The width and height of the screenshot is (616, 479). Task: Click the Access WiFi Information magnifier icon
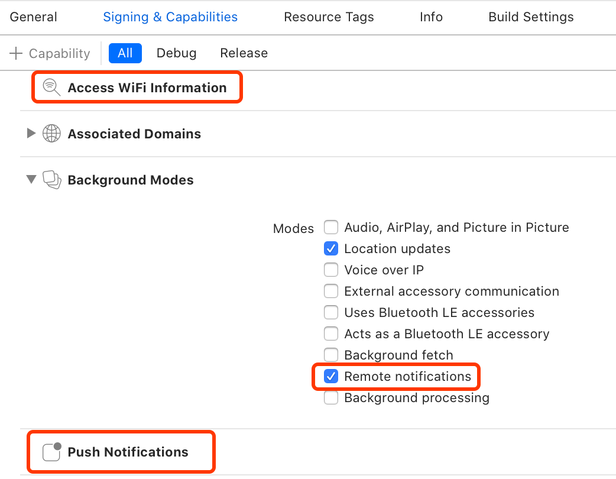[52, 88]
